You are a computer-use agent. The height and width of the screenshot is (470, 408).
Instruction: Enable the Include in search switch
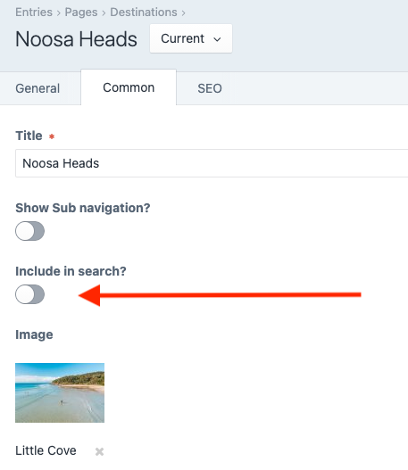pos(30,294)
